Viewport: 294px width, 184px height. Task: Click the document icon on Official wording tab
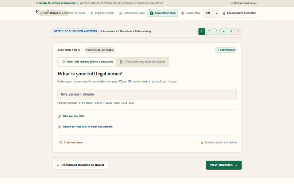(x=121, y=62)
